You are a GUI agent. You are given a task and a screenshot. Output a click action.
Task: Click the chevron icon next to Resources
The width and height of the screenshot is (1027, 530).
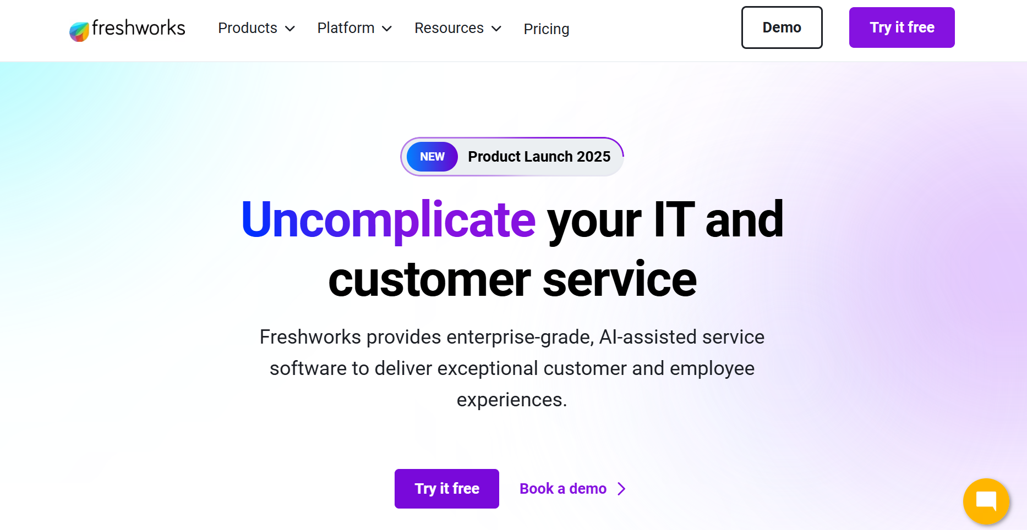click(x=497, y=29)
